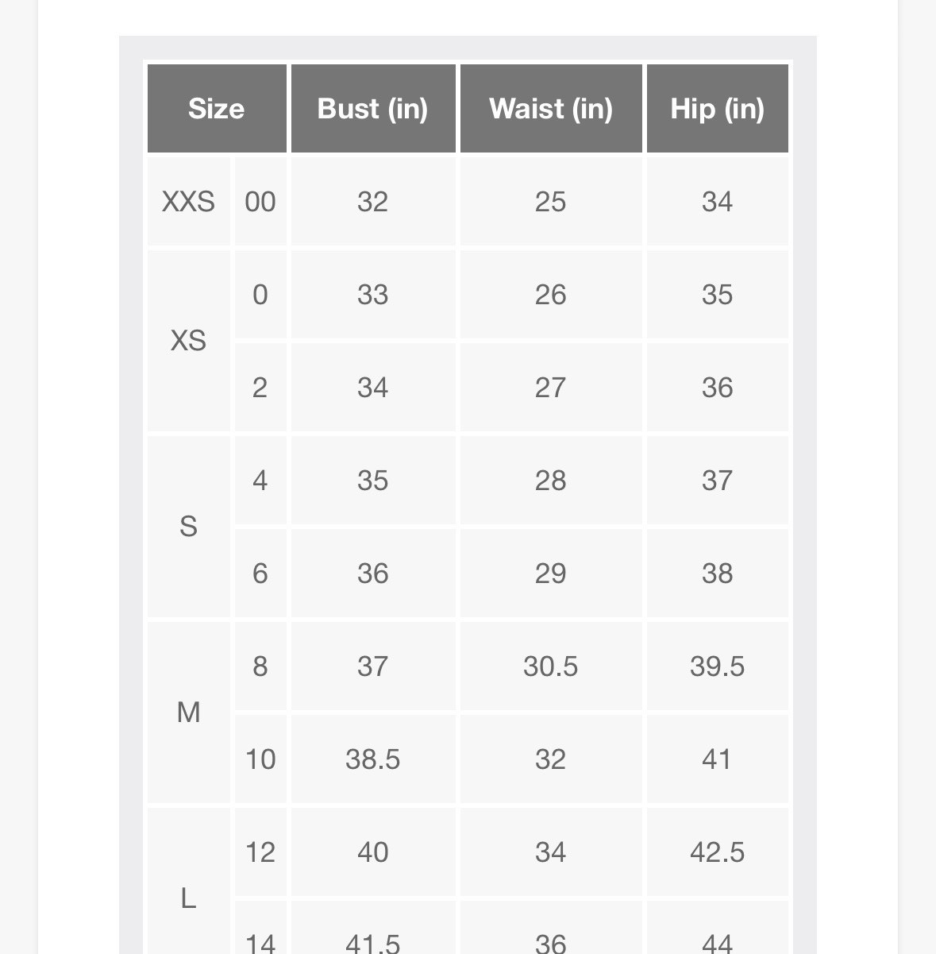Click the Hip (in) column header
The height and width of the screenshot is (954, 936).
pyautogui.click(x=718, y=108)
